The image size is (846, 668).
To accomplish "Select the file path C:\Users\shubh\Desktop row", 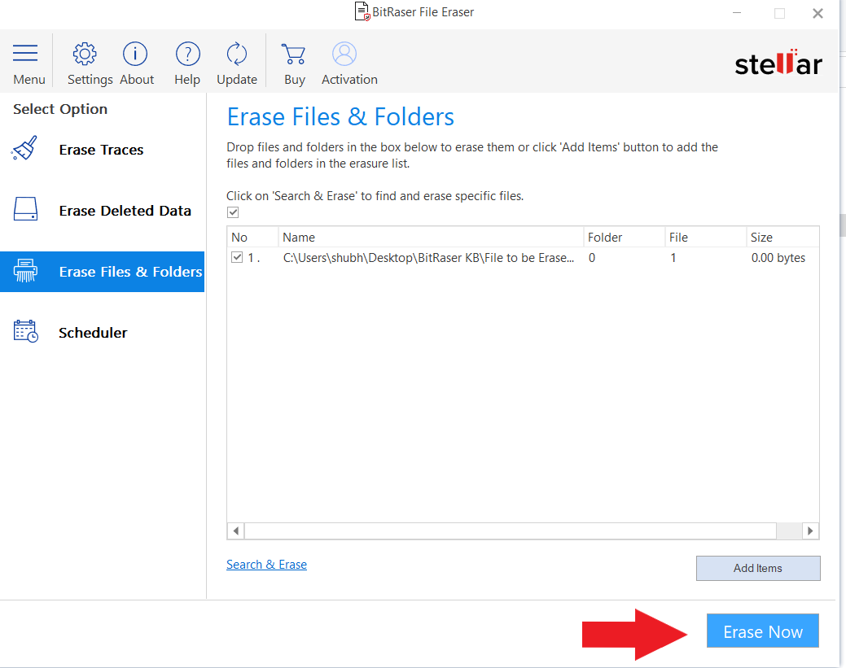I will click(x=523, y=258).
